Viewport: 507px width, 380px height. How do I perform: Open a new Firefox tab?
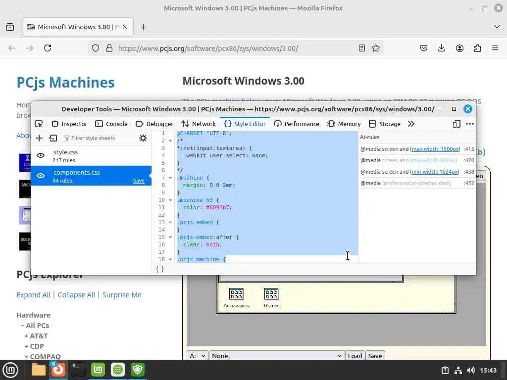pyautogui.click(x=143, y=27)
